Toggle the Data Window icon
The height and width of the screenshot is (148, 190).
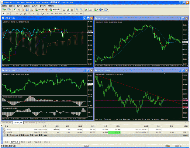19,9
